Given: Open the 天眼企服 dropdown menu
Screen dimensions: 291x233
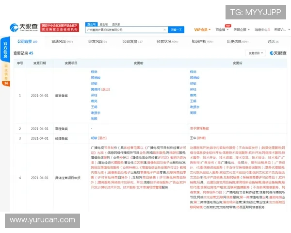Looking at the screenshot, I should click(242, 30).
